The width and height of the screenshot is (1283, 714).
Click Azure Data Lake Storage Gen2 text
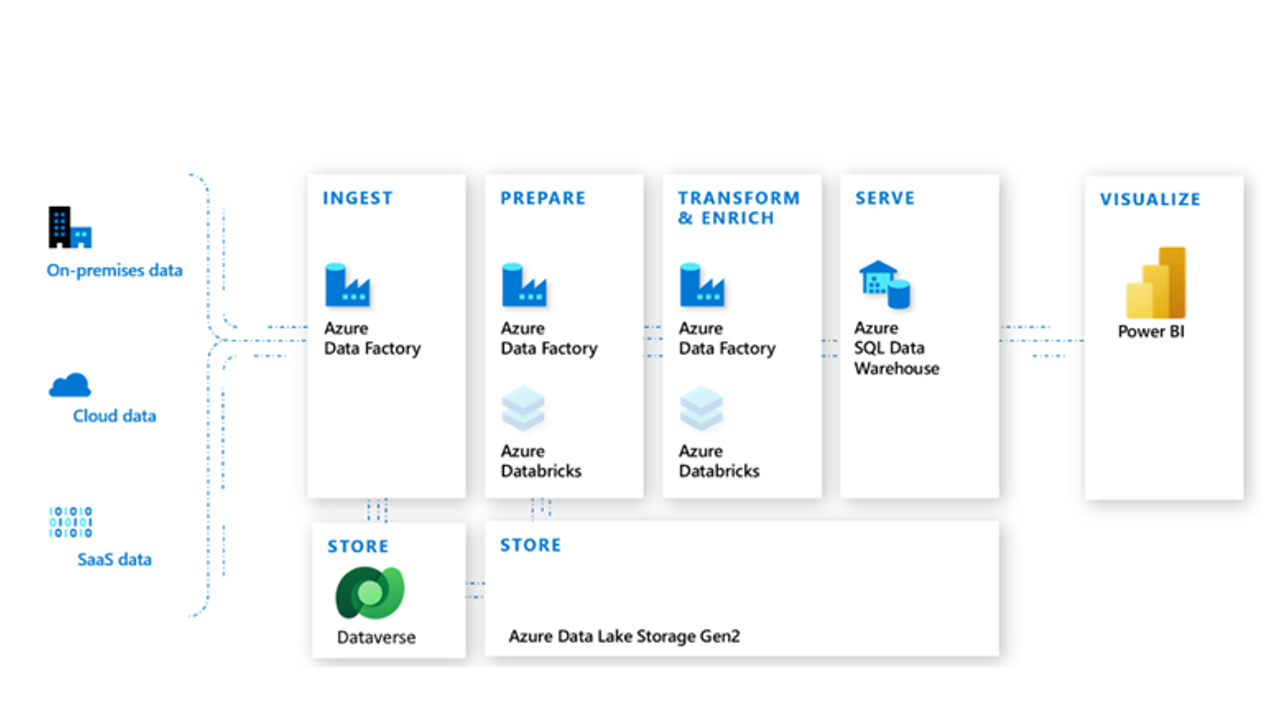[624, 636]
